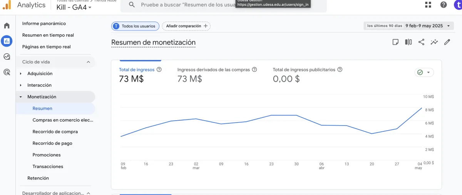Click the 04 may axis date label
The image size is (462, 195).
(x=419, y=166)
